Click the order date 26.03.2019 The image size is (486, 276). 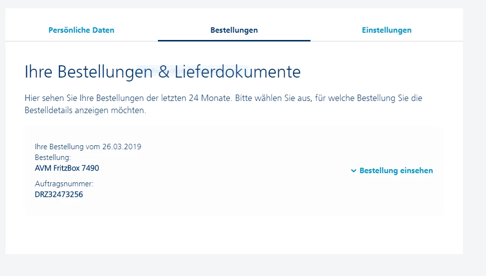pyautogui.click(x=122, y=147)
